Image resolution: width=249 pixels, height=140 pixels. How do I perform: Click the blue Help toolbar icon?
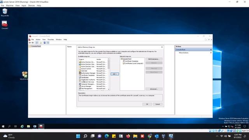tap(45, 43)
